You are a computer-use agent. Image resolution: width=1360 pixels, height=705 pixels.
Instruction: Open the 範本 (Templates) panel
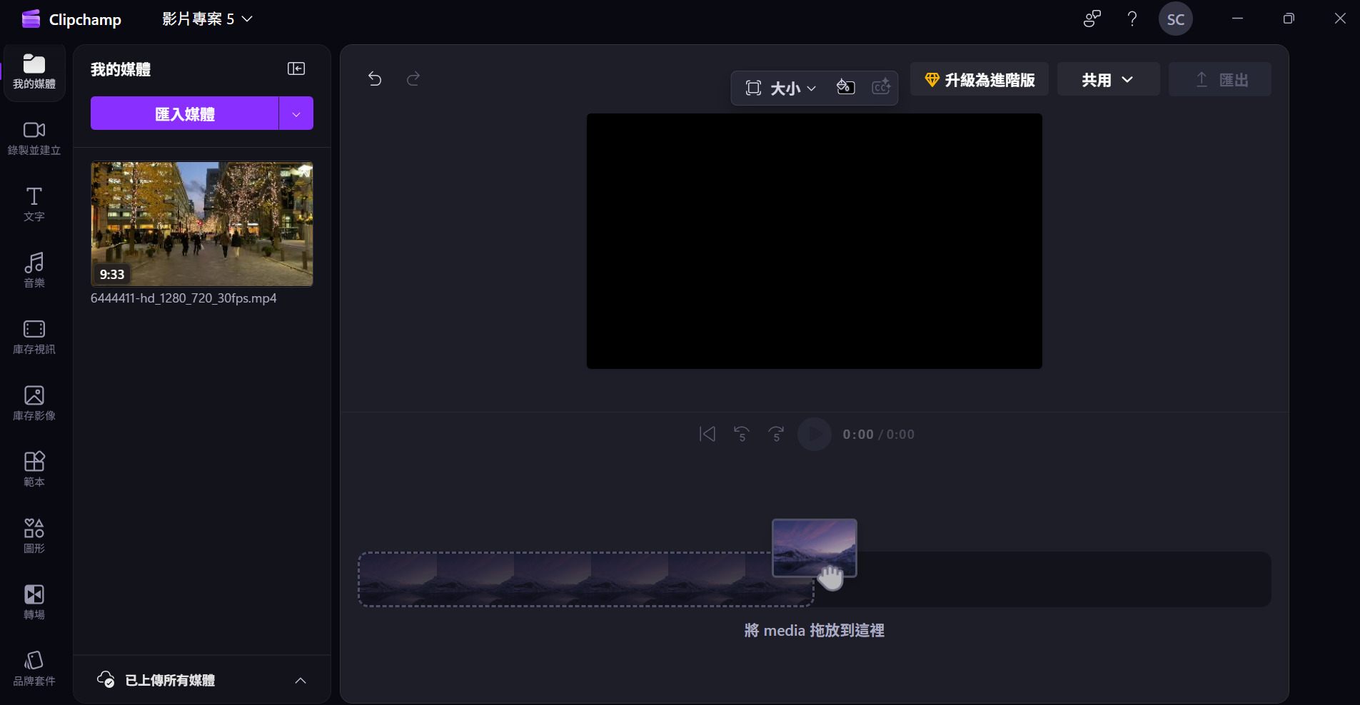pyautogui.click(x=33, y=468)
